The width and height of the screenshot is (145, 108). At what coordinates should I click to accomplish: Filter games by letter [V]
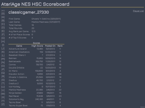pyautogui.click(x=3, y=90)
